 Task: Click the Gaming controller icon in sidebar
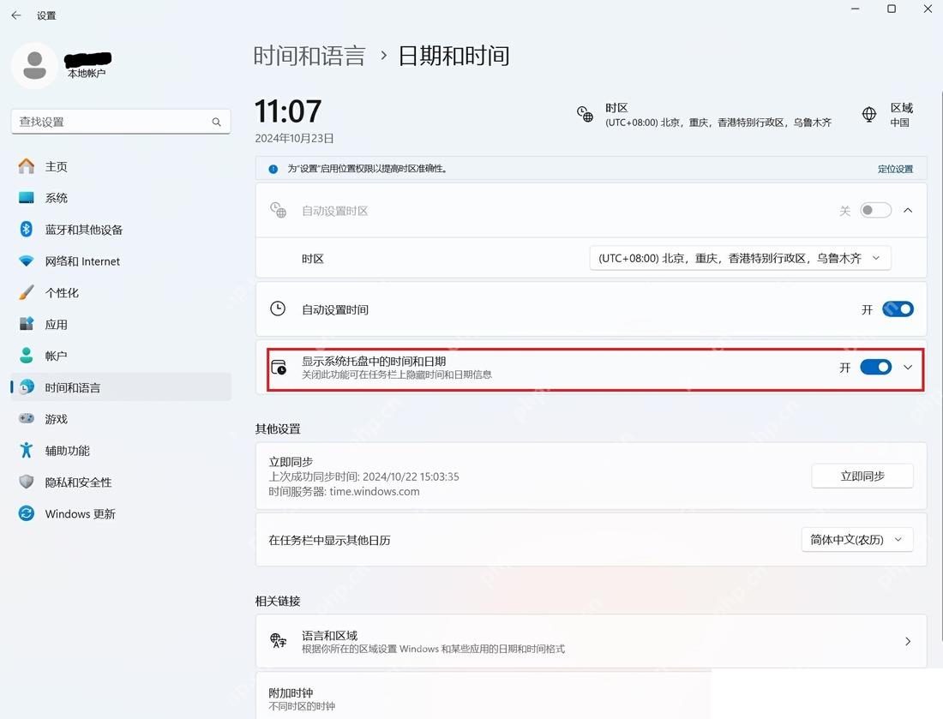pos(26,418)
